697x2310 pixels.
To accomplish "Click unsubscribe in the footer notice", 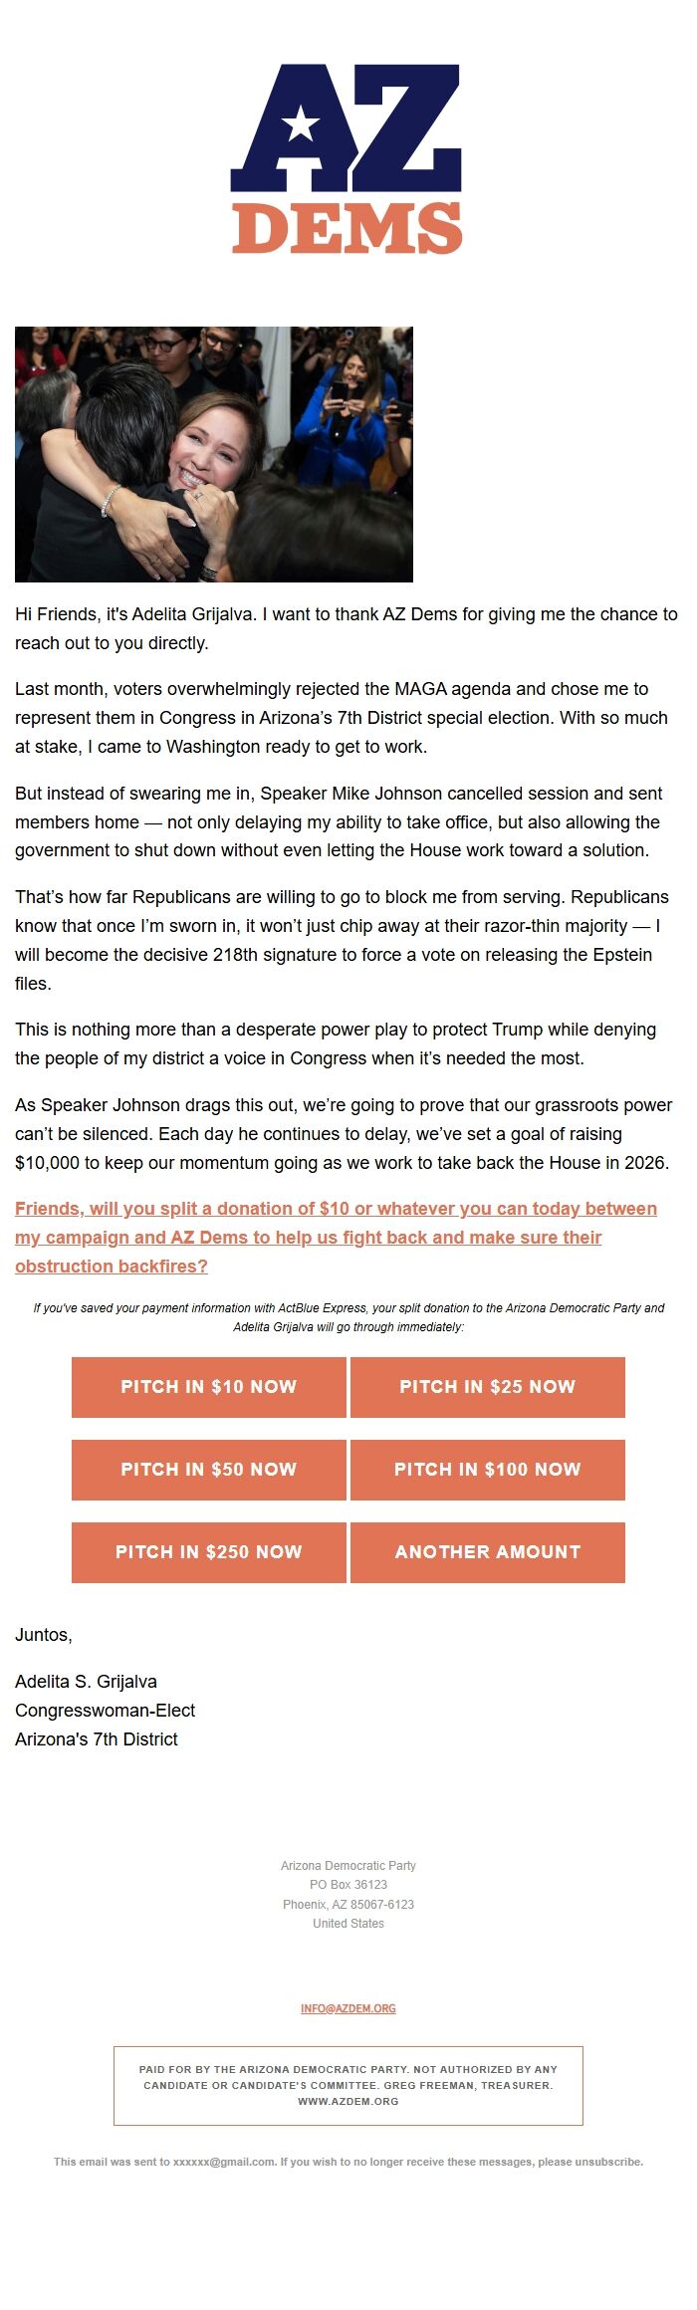I will click(x=608, y=2162).
